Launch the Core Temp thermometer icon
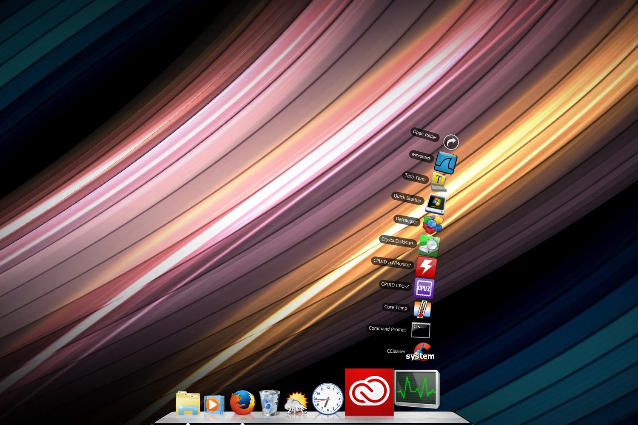 point(422,309)
